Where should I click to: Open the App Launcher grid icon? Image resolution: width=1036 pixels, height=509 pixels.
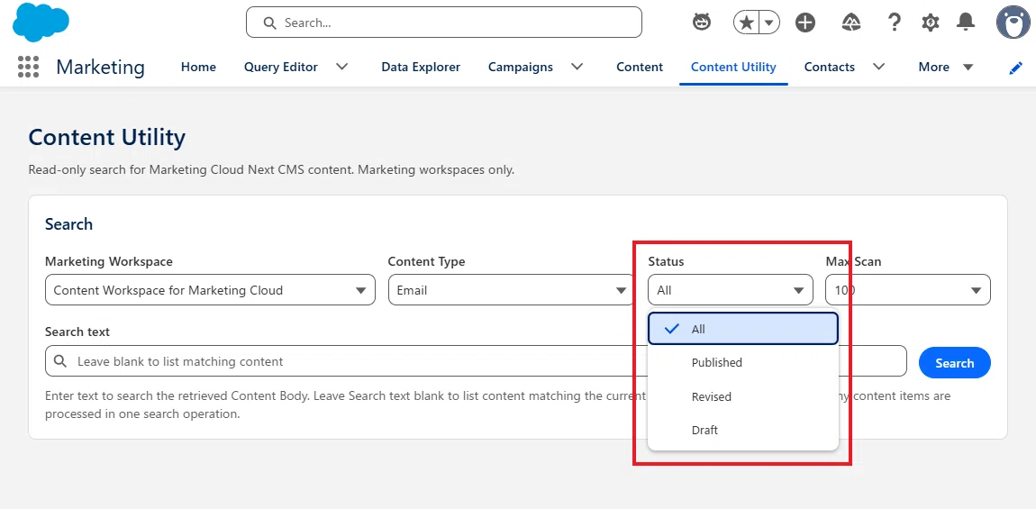click(x=28, y=67)
